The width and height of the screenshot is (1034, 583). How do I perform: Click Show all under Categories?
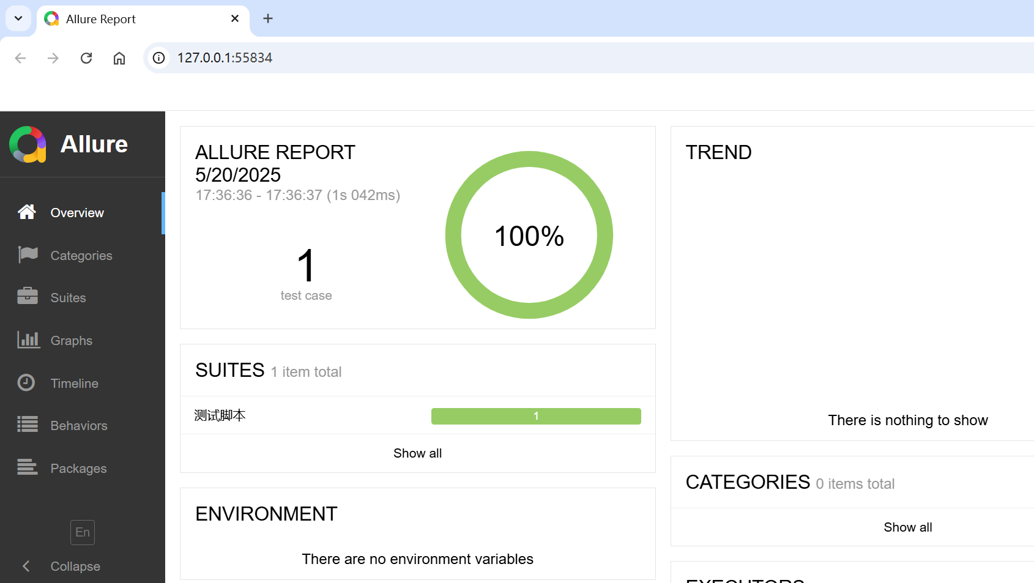(907, 527)
